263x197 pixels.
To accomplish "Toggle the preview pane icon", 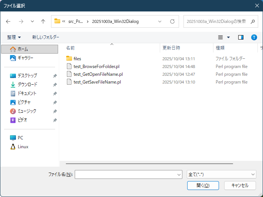I will (x=241, y=37).
